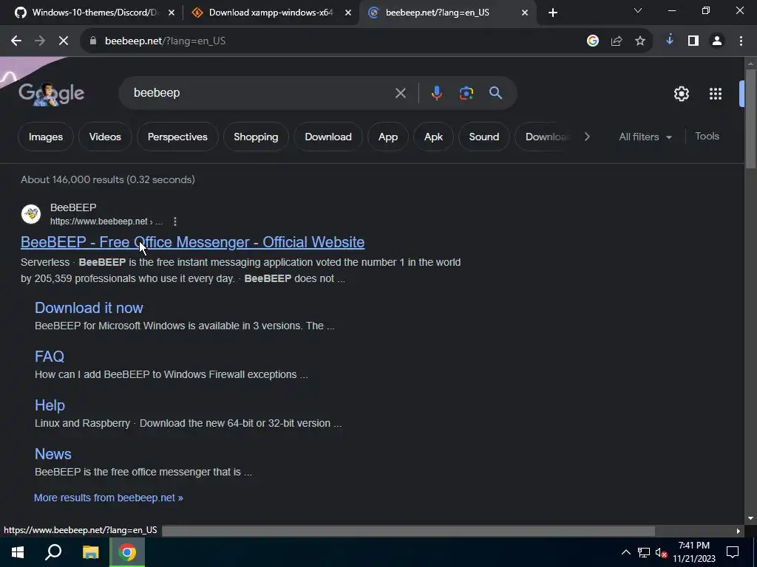The width and height of the screenshot is (757, 567).
Task: Open the notification center icon
Action: coord(733,552)
